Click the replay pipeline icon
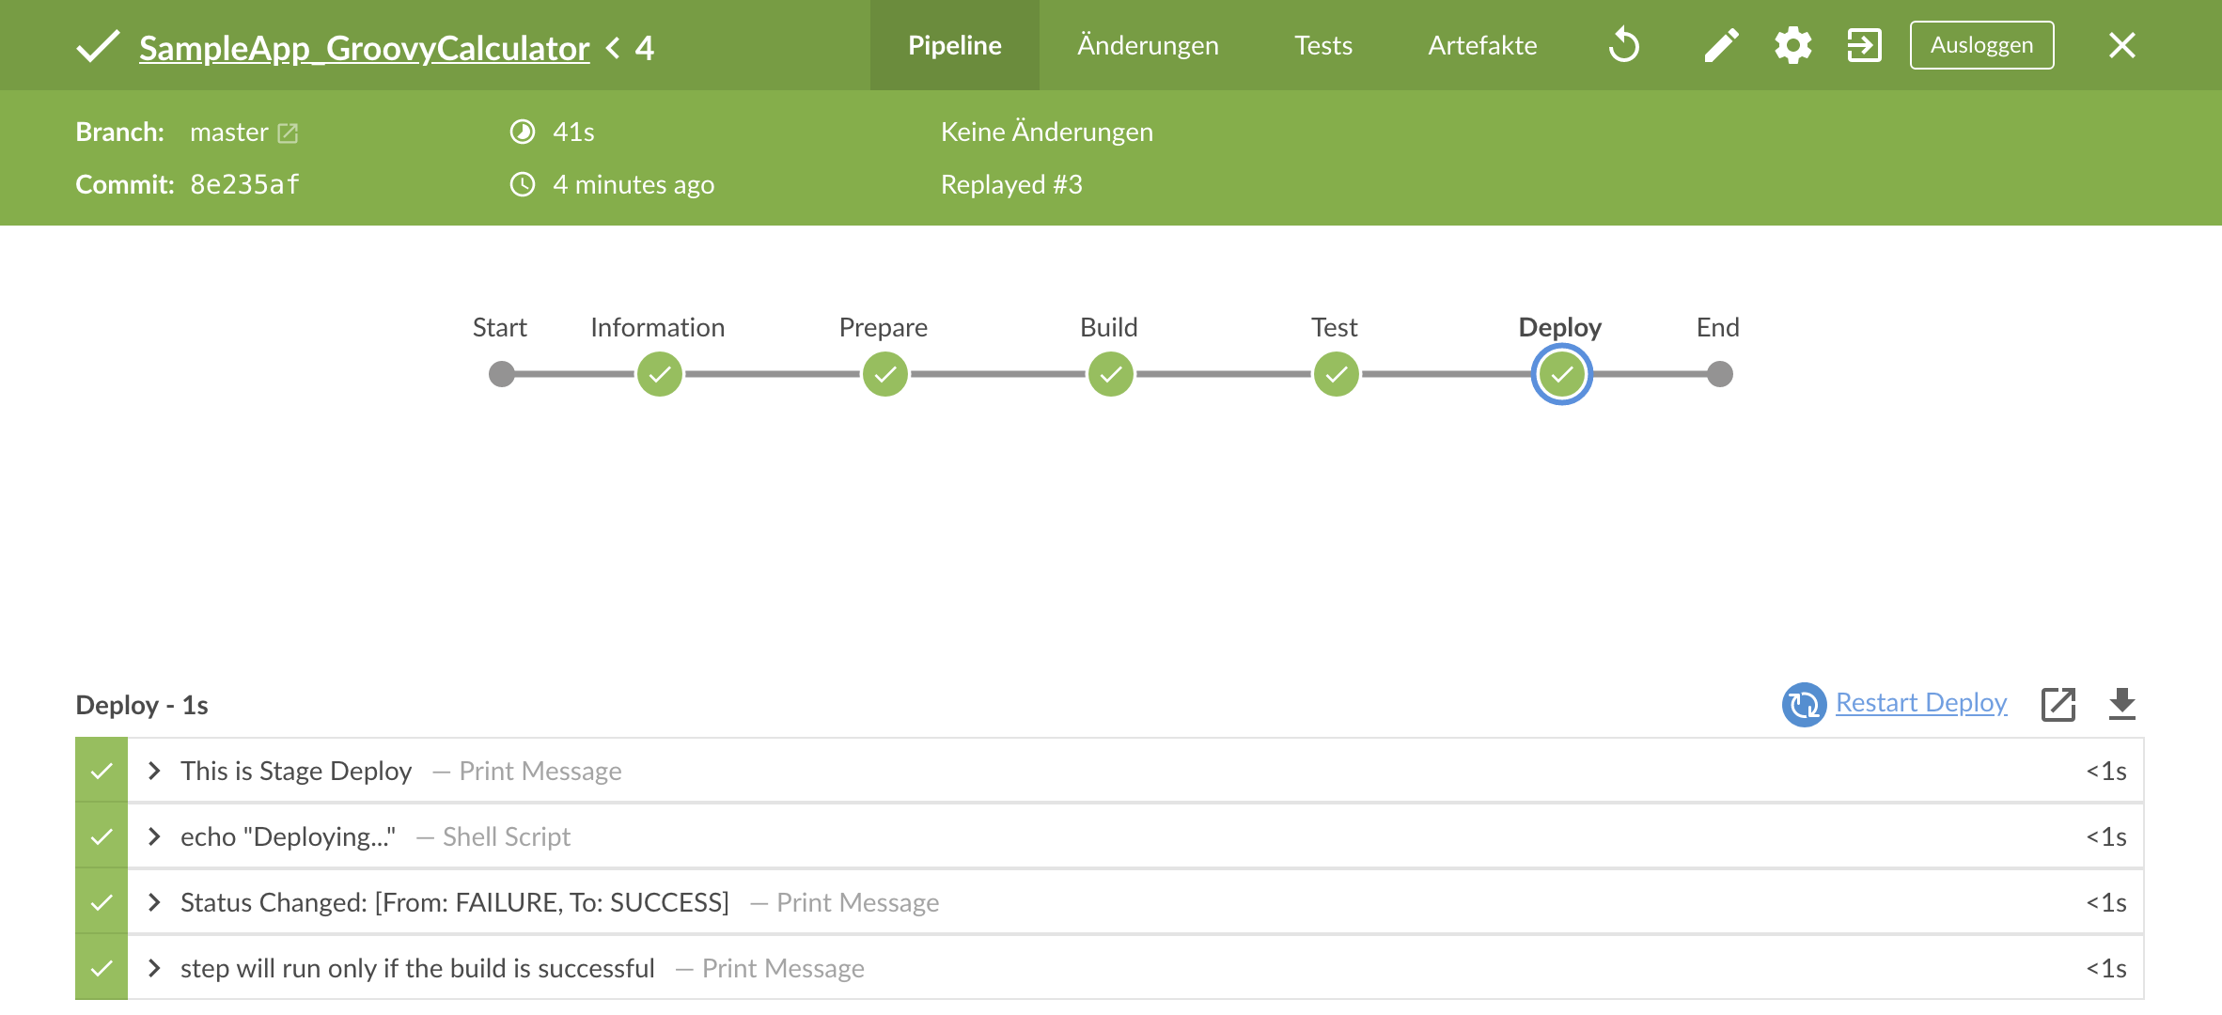The width and height of the screenshot is (2222, 1015). [1625, 44]
